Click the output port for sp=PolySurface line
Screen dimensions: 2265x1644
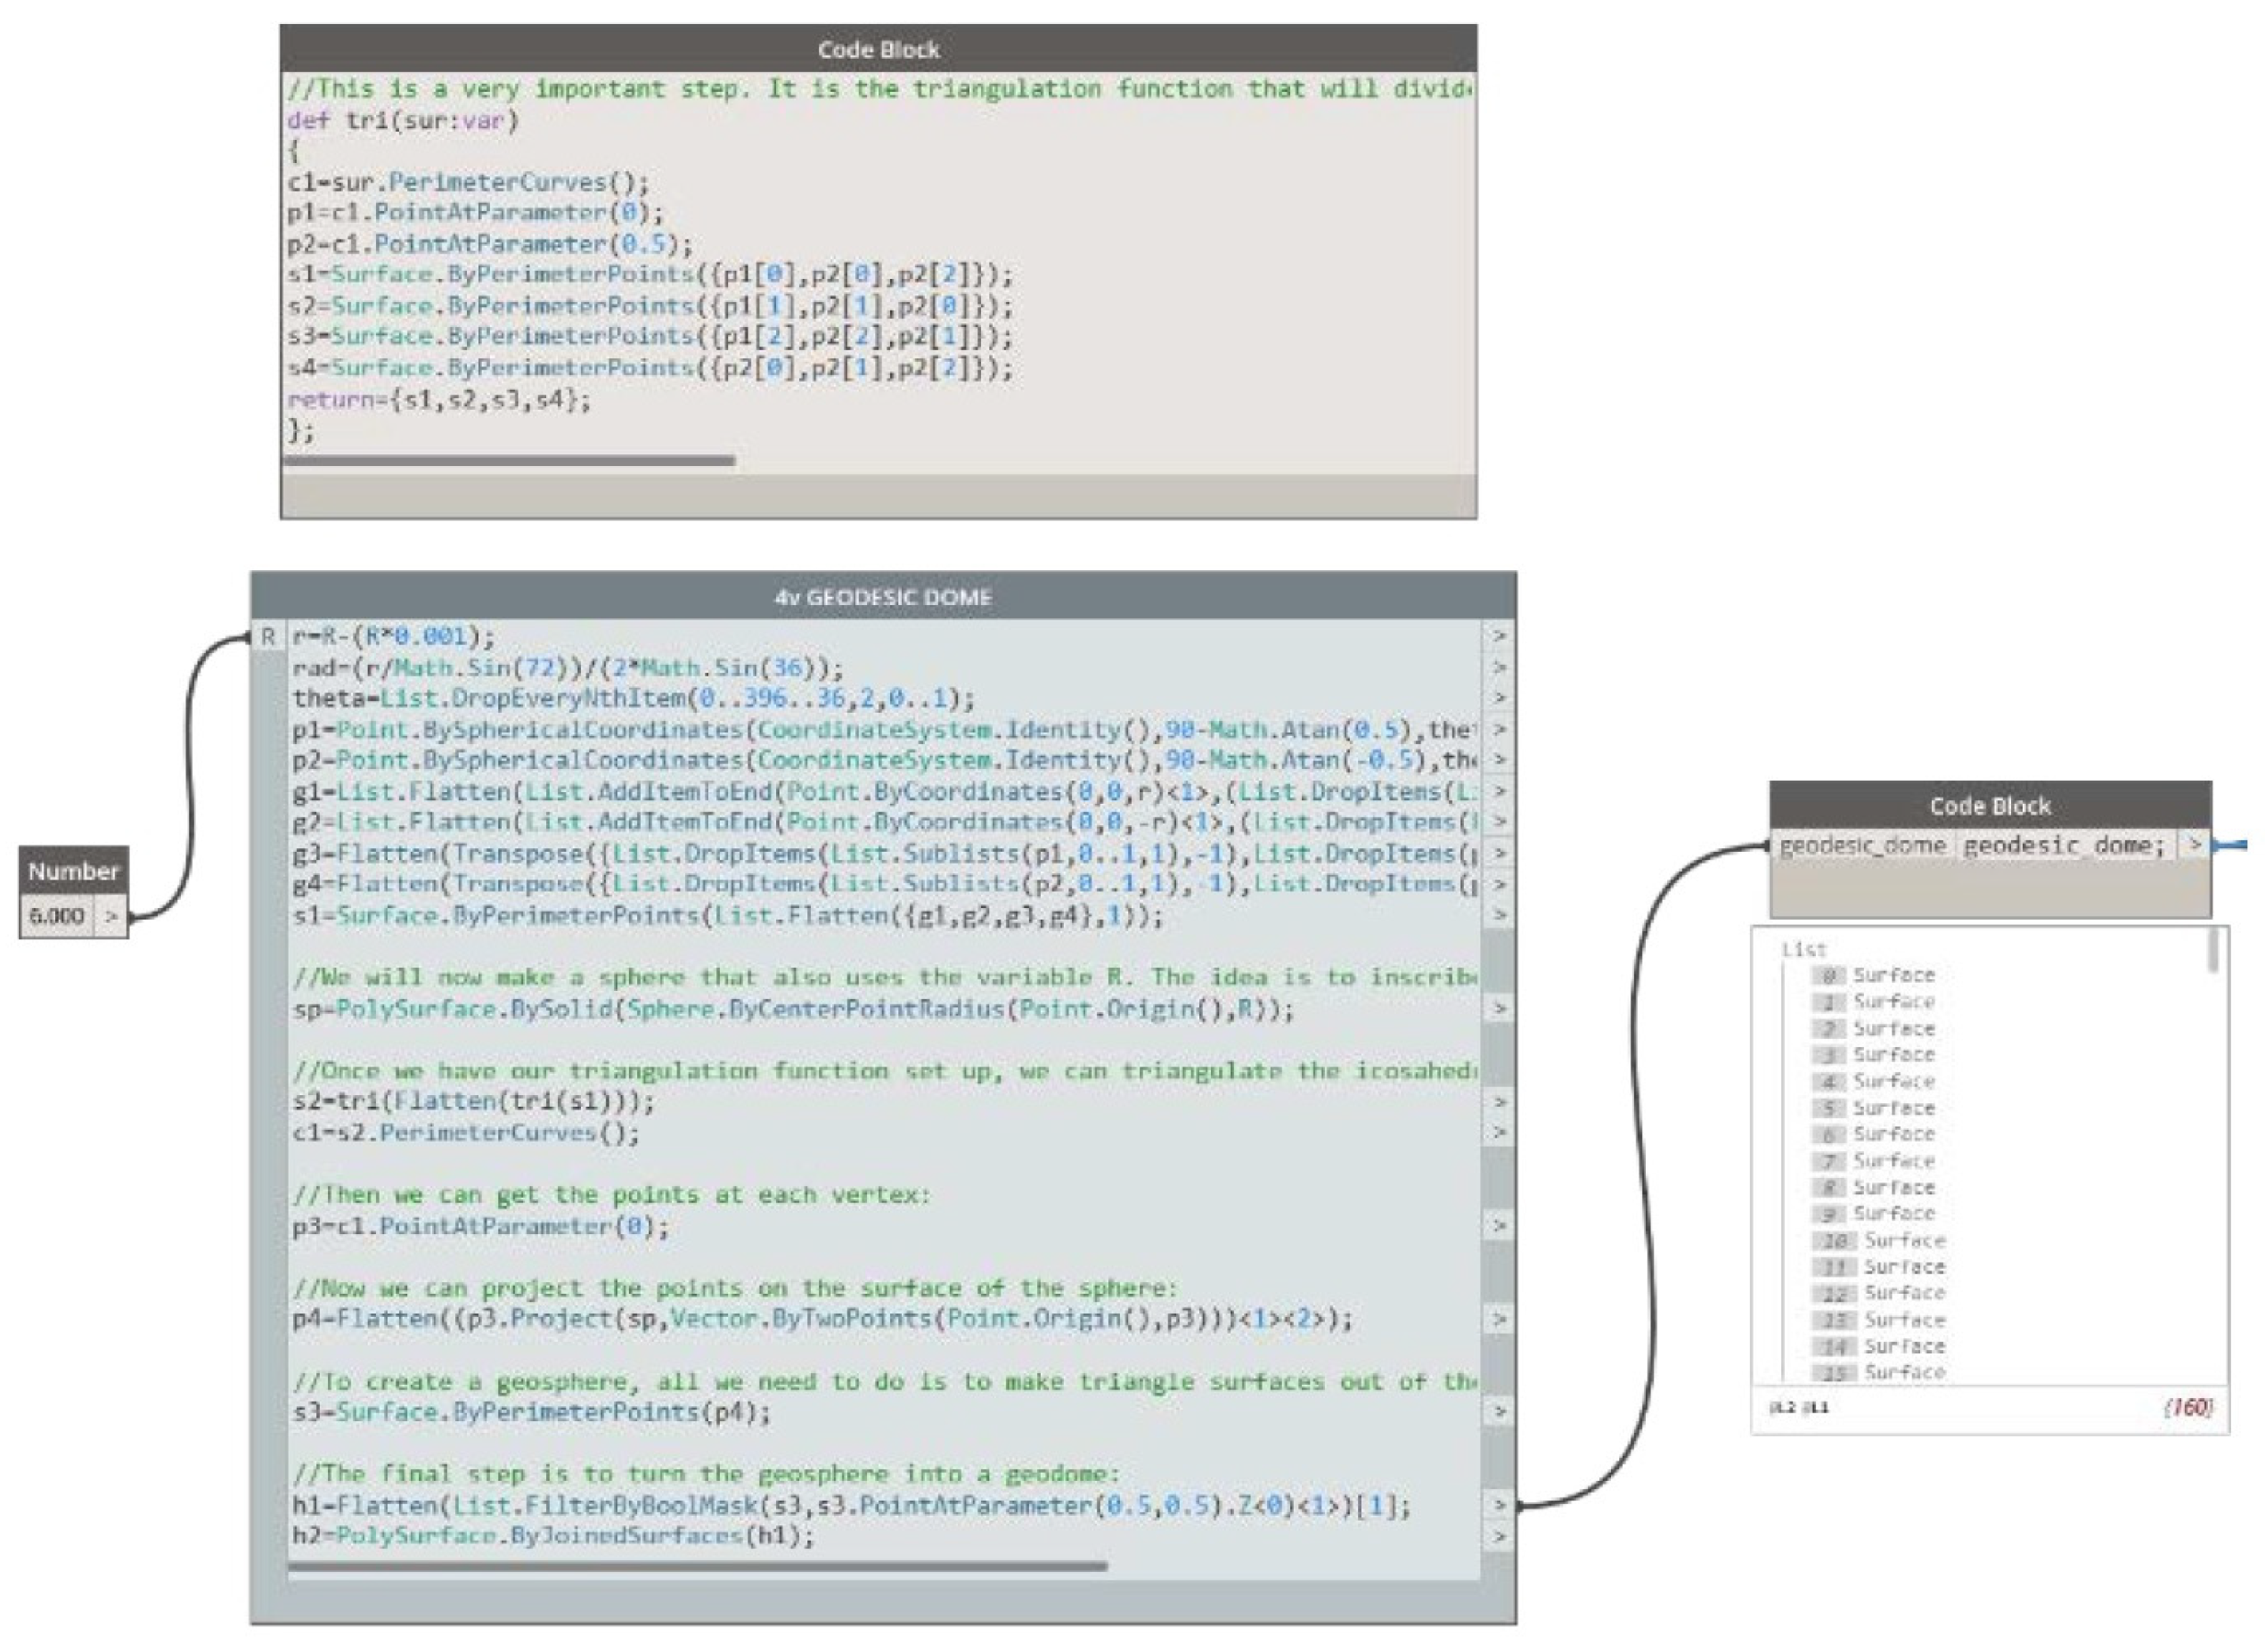1498,1009
